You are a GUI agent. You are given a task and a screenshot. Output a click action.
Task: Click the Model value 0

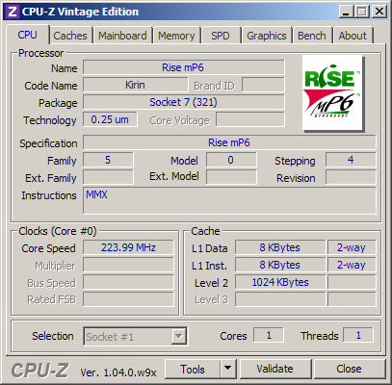click(231, 160)
